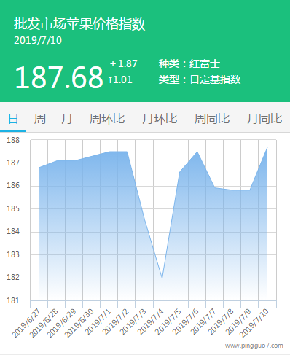The image size is (290, 355).
Task: Click the y-axis label 181
Action: click(x=13, y=300)
